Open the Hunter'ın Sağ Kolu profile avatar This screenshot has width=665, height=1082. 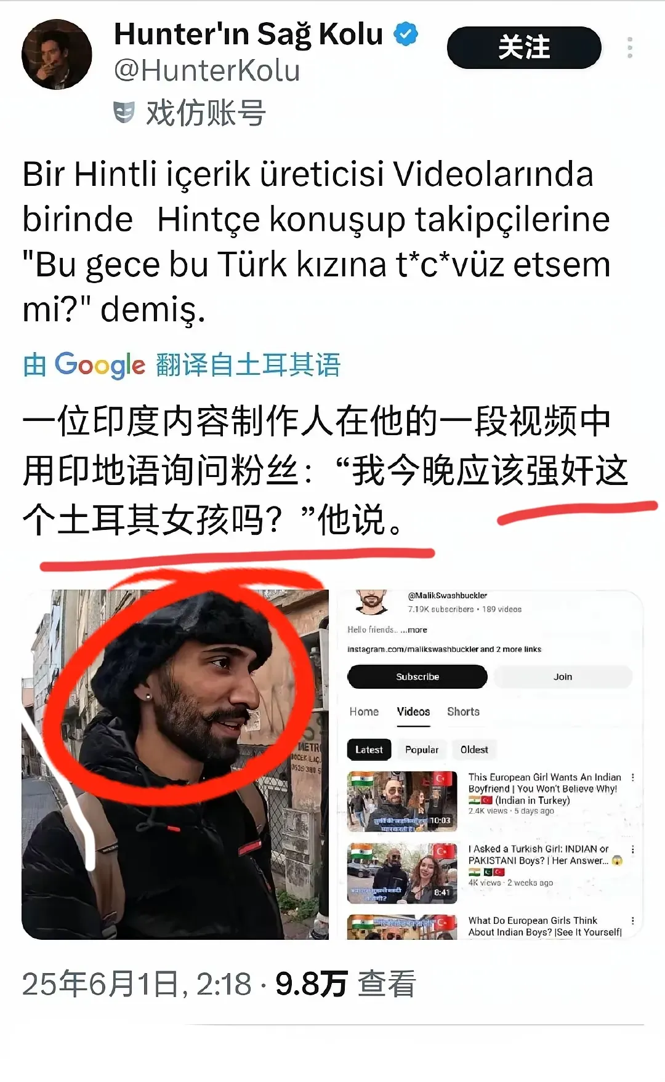(x=57, y=54)
